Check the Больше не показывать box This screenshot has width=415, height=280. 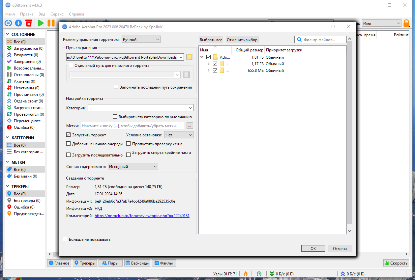65,239
